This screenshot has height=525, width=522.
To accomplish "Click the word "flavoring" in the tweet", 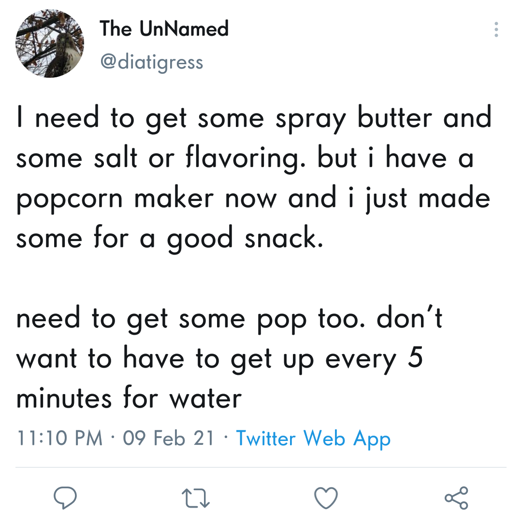I will (x=245, y=158).
